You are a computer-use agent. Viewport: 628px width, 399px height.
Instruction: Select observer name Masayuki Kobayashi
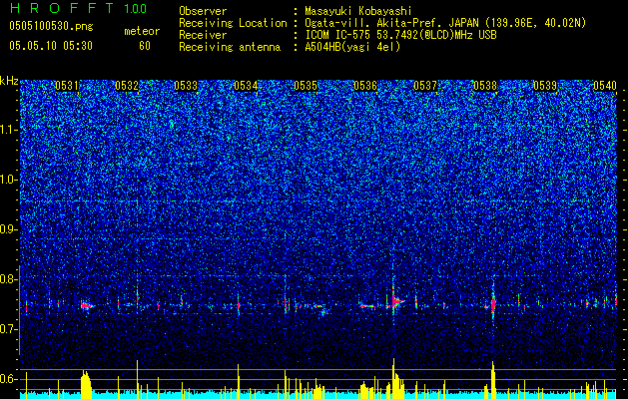[358, 11]
